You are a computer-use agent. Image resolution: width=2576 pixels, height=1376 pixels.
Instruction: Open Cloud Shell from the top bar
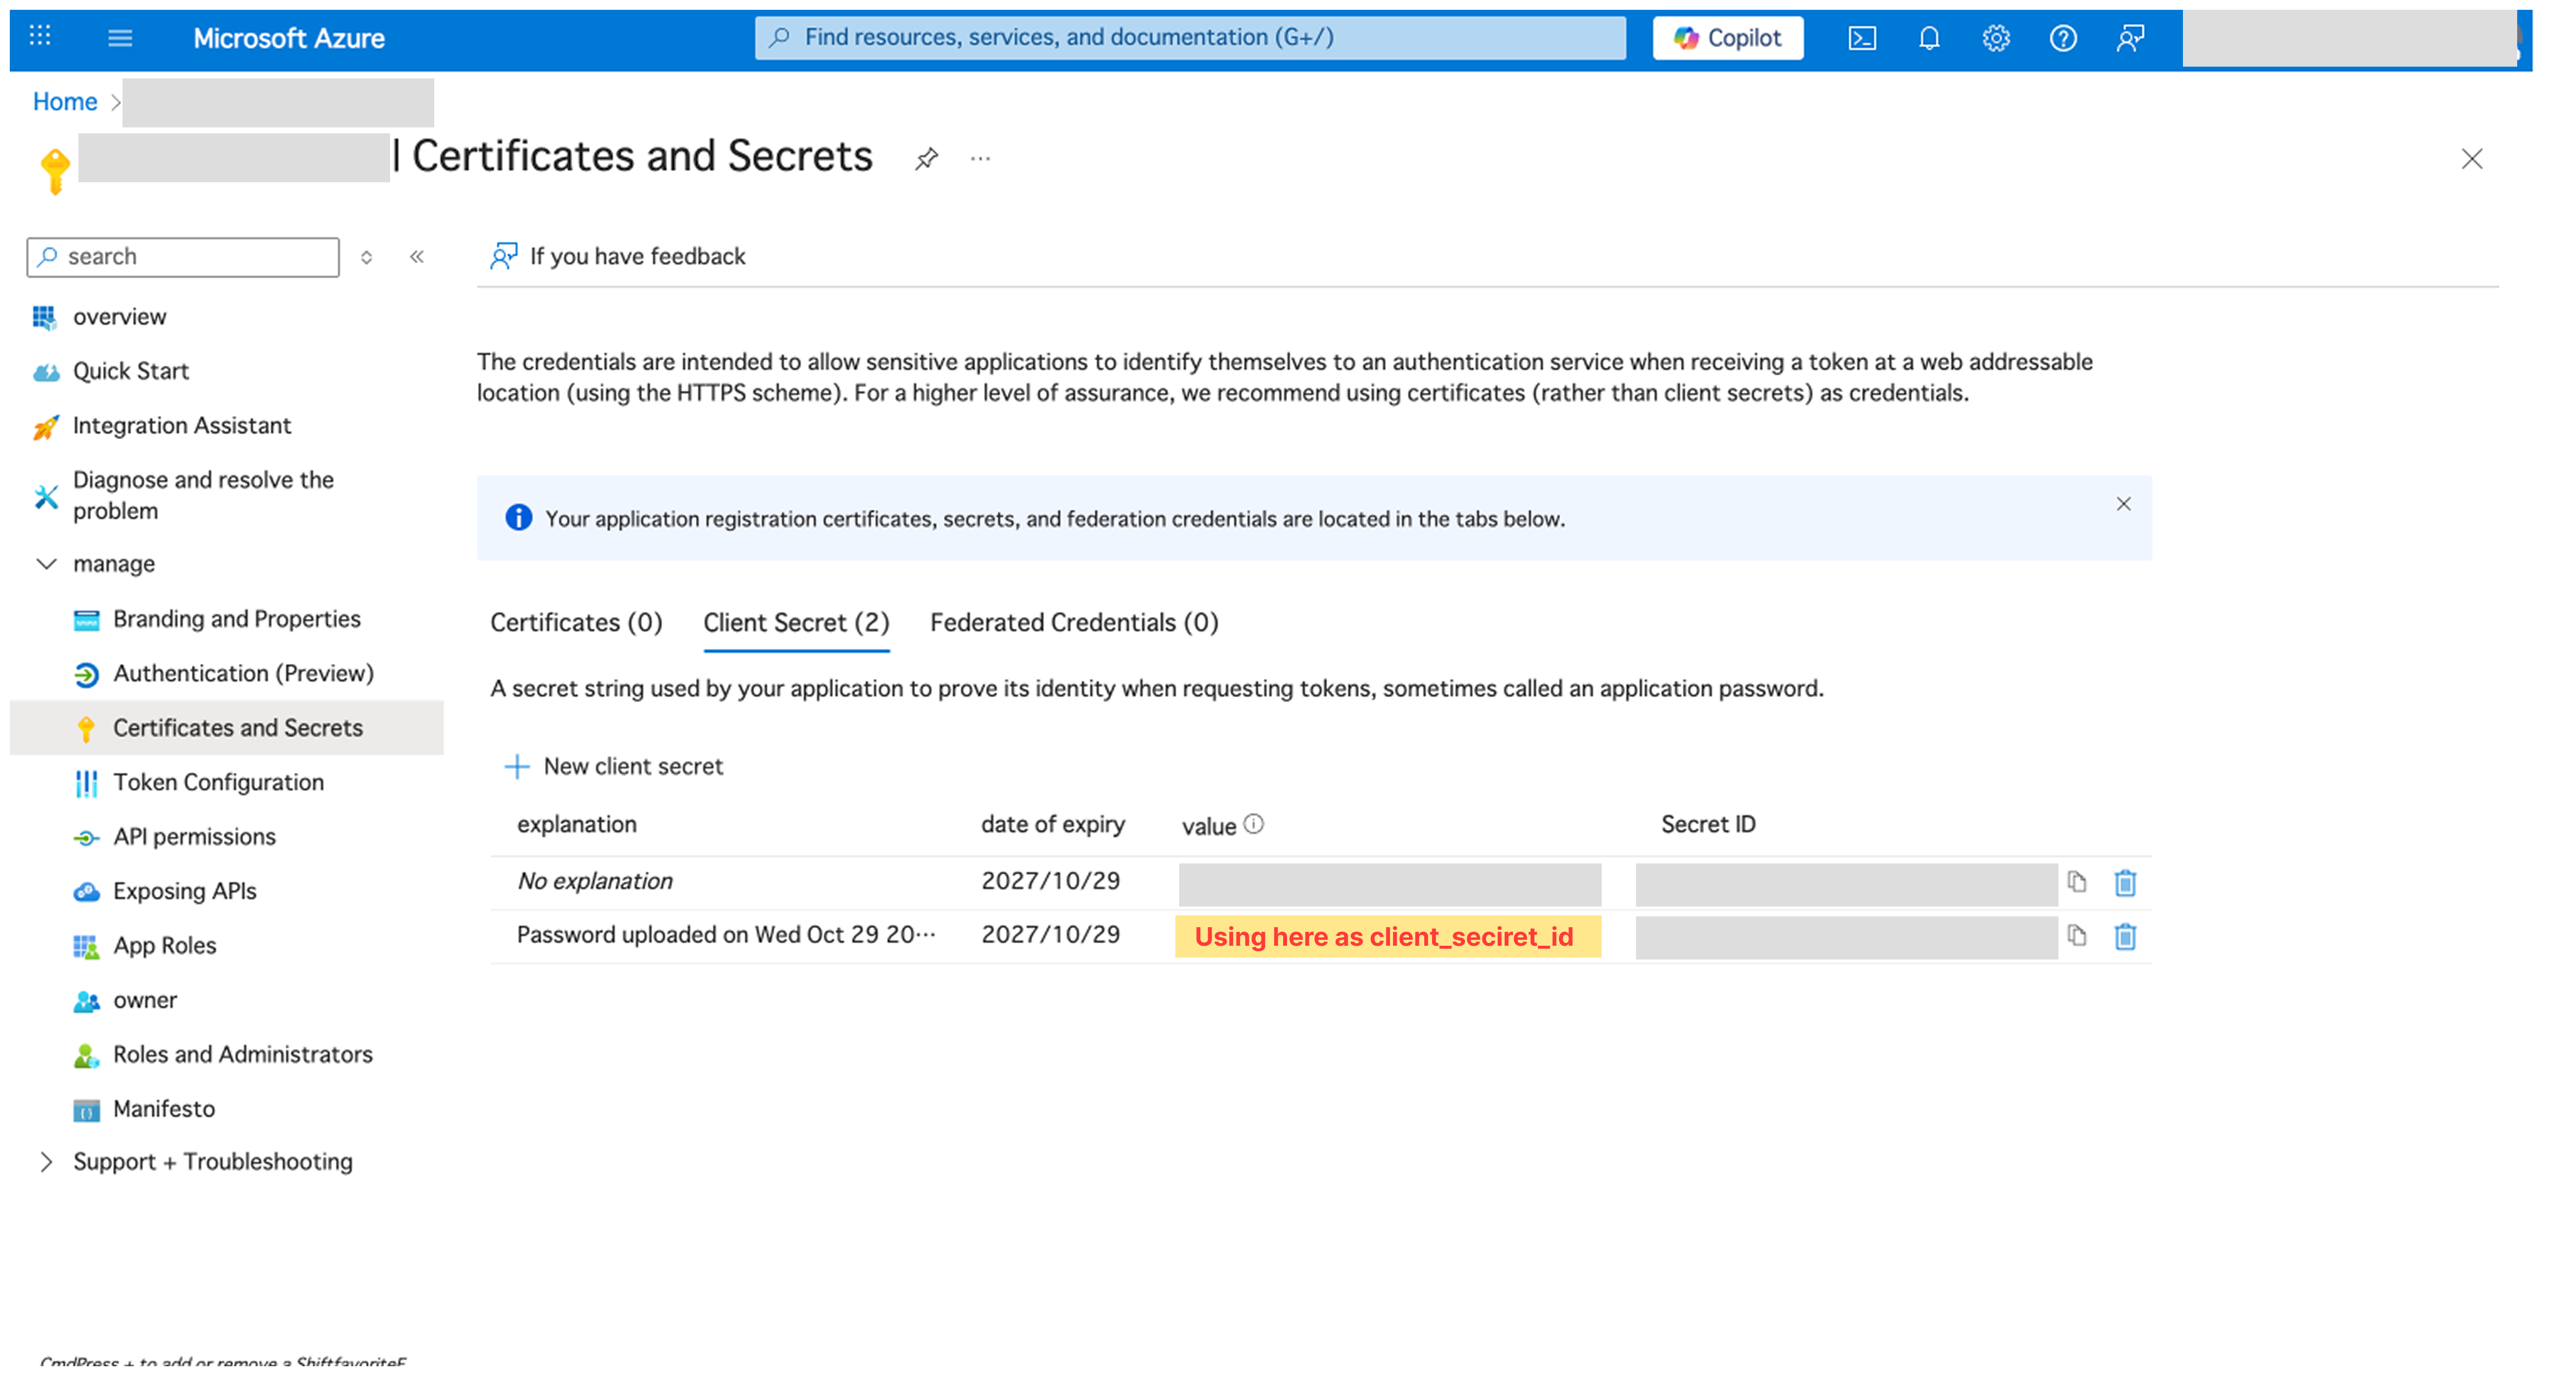(1862, 38)
